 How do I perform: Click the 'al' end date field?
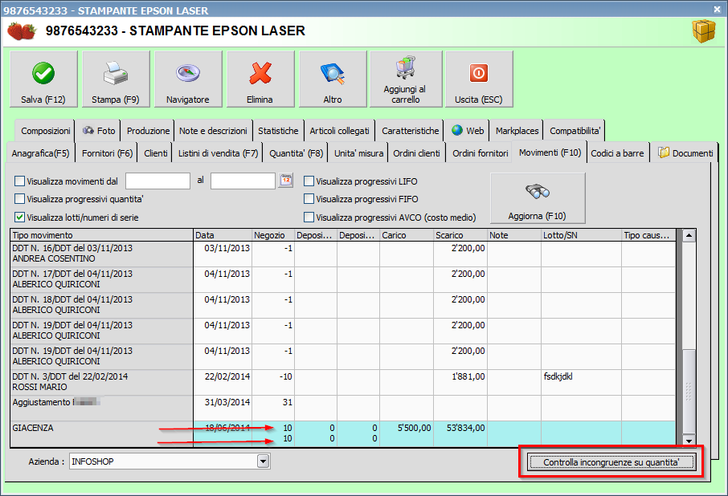(x=243, y=181)
